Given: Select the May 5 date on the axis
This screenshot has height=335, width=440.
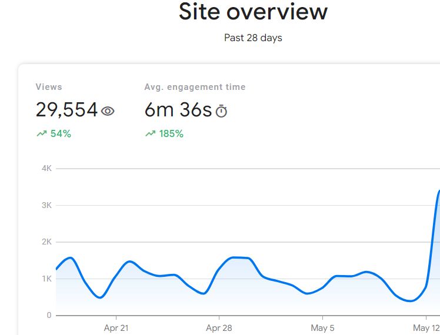Looking at the screenshot, I should pyautogui.click(x=322, y=328).
